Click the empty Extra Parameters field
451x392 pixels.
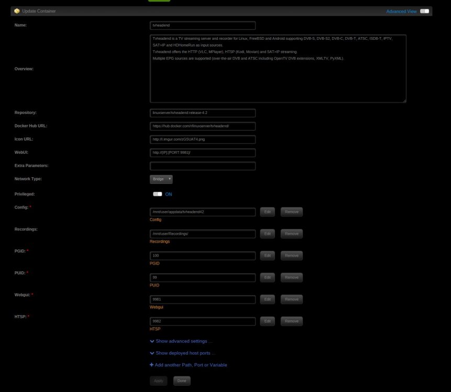(203, 166)
